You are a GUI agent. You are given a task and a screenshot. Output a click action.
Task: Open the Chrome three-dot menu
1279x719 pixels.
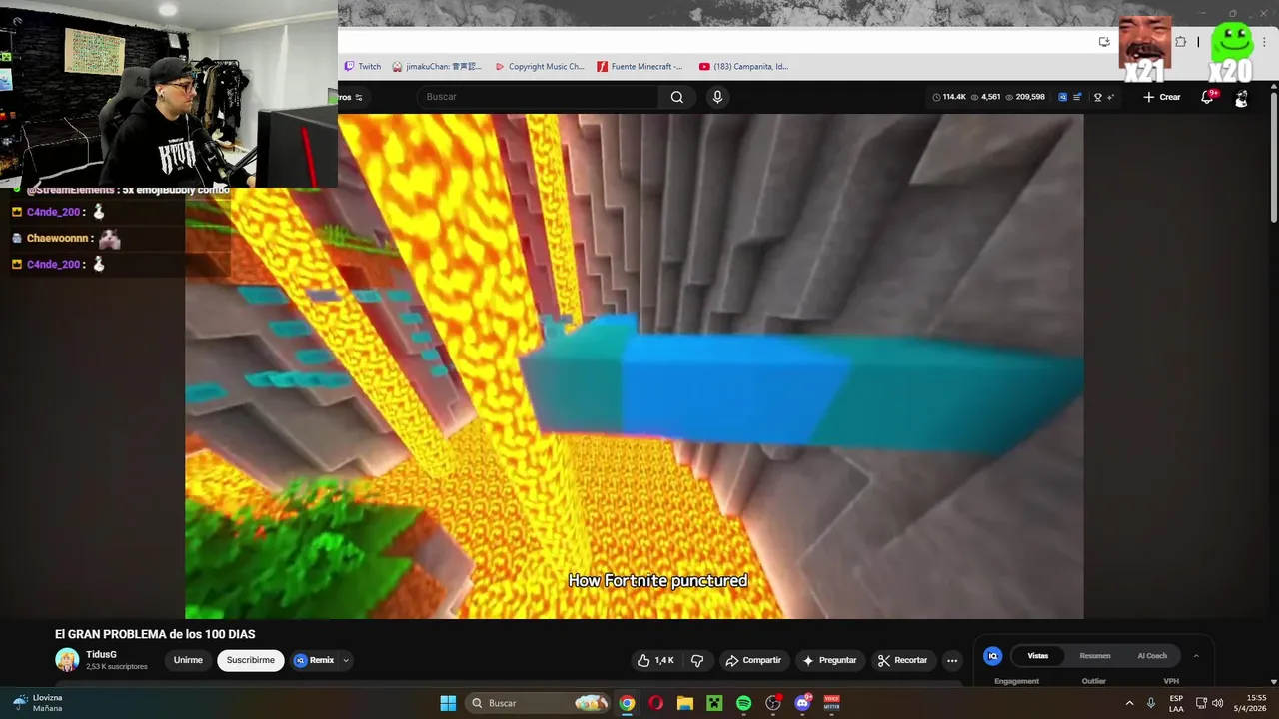pyautogui.click(x=1263, y=42)
